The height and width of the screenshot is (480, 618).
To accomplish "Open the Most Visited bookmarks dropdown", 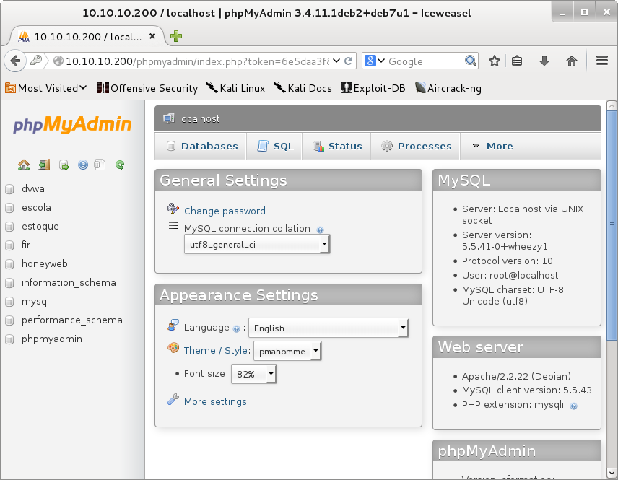I will [45, 88].
